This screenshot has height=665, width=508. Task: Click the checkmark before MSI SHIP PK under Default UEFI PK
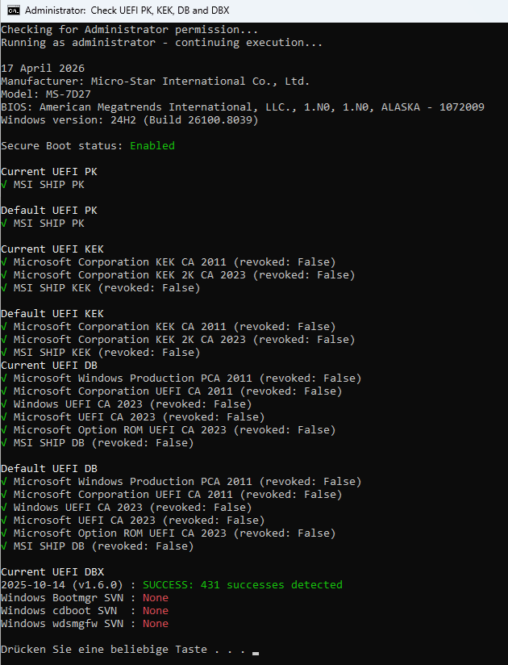4,224
